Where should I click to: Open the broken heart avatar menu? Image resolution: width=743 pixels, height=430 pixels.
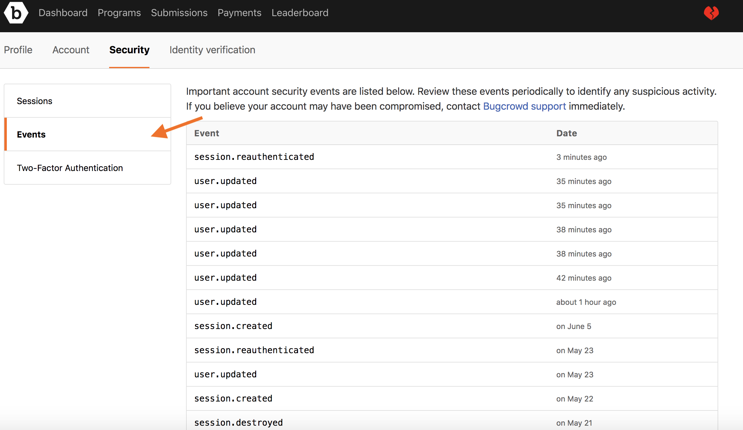click(711, 13)
